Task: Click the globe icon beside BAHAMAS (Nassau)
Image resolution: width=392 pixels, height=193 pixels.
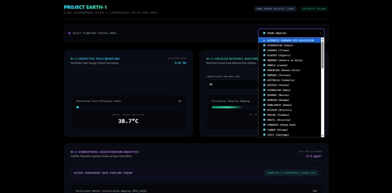Action: click(264, 95)
